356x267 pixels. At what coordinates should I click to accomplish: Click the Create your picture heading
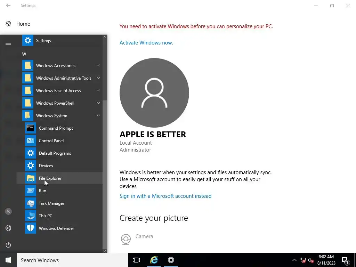154,218
